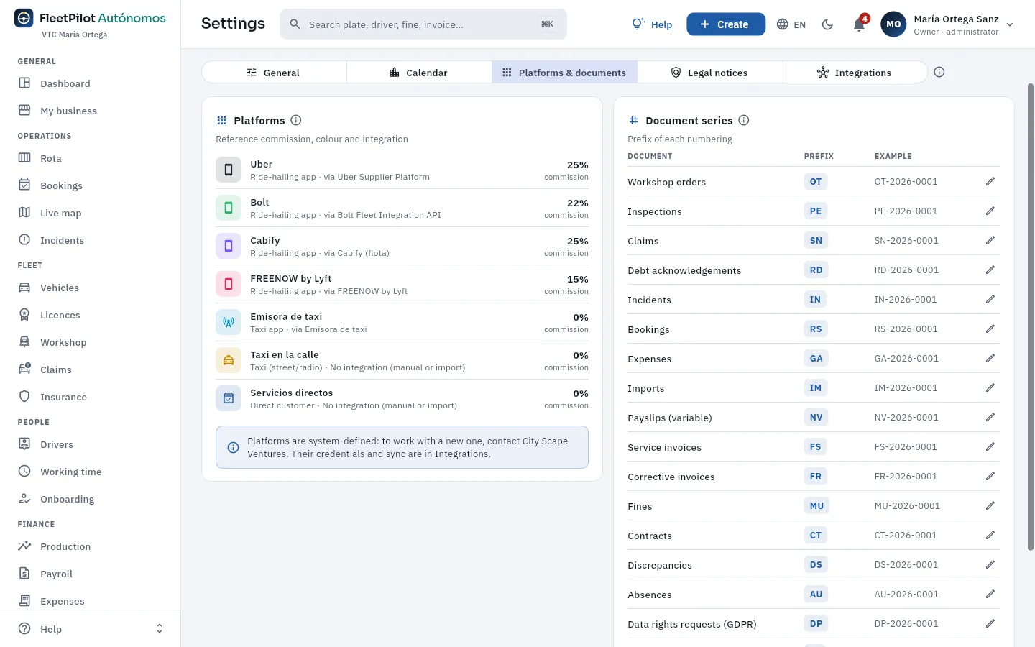The image size is (1035, 647).
Task: Click the MU prefix badge
Action: coord(816,506)
